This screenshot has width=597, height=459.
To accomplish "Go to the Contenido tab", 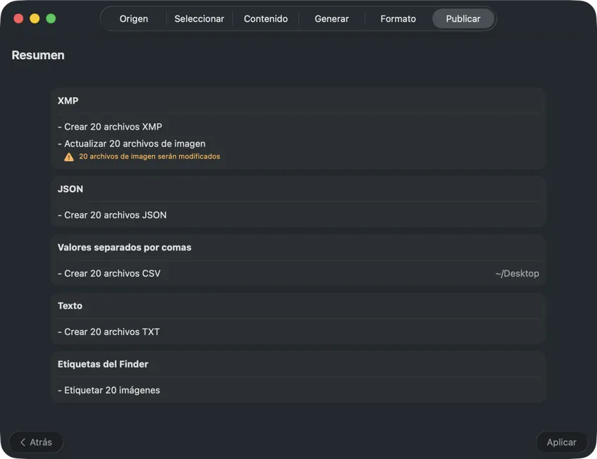I will (266, 19).
